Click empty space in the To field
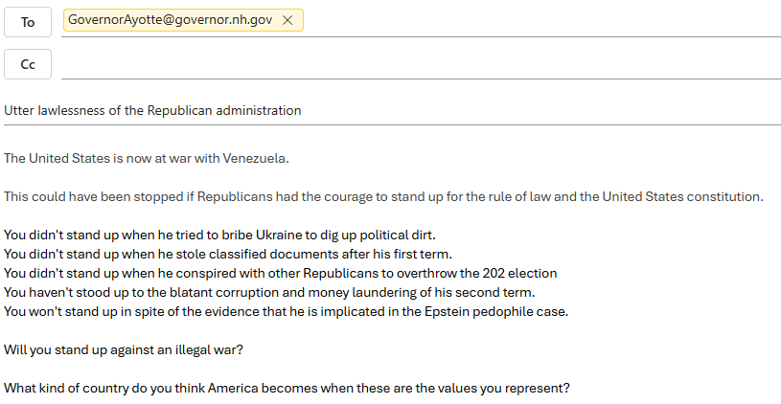 [x=537, y=21]
